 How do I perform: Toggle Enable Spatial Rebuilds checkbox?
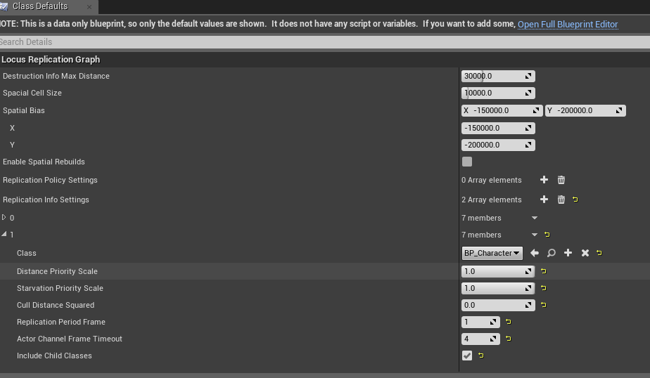pyautogui.click(x=467, y=162)
